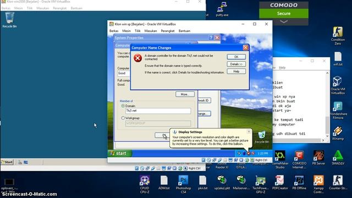
Task: Click Notepad horizontal scrollbar right arrow
Action: pyautogui.click(x=323, y=140)
